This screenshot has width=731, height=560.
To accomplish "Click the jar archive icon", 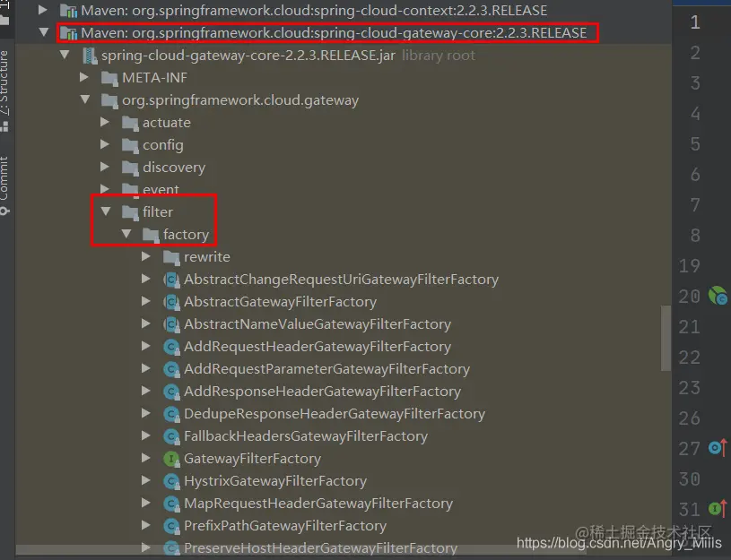I will point(89,56).
